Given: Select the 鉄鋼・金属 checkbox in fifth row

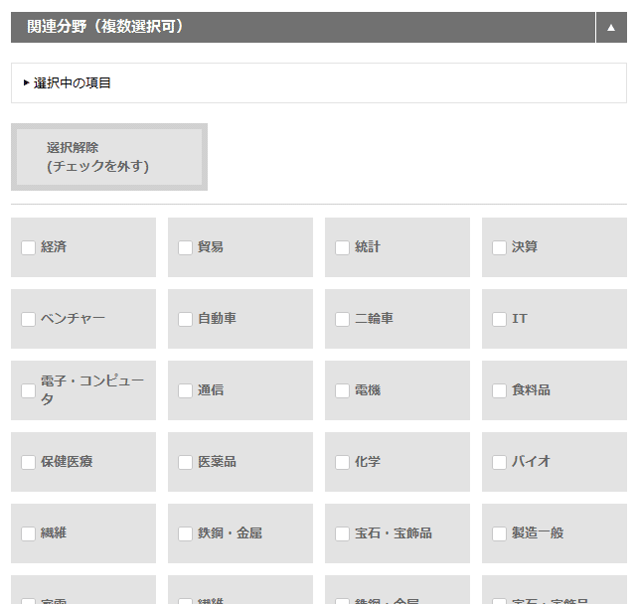Looking at the screenshot, I should click(x=185, y=533).
